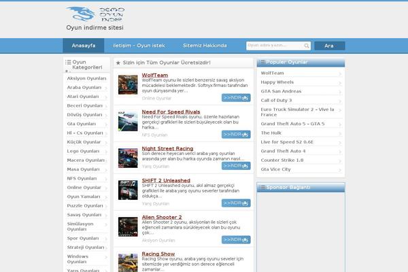The height and width of the screenshot is (272, 408).
Task: Click INDIR button for Night Street Racing
Action: pyautogui.click(x=236, y=166)
